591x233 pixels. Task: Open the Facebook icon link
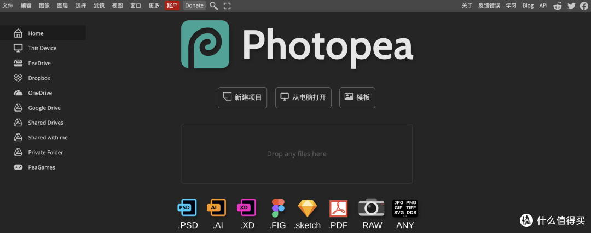(584, 5)
